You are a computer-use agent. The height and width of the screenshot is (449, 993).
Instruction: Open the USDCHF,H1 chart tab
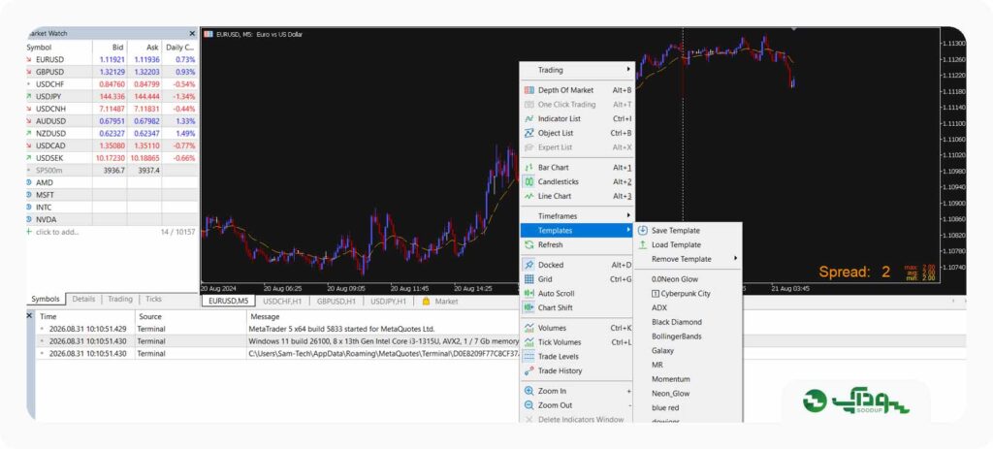(282, 302)
